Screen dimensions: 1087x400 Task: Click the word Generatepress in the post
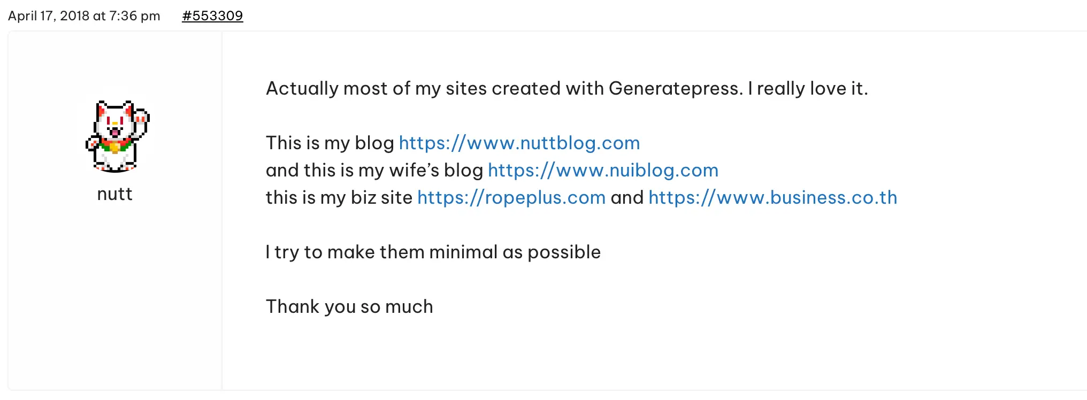676,88
